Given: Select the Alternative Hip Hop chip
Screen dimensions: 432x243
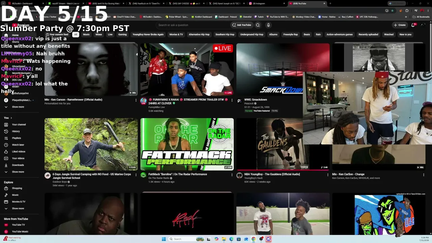Looking at the screenshot, I should coord(199,34).
